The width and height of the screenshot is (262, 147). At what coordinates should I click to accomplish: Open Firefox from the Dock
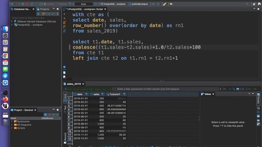pos(5,99)
